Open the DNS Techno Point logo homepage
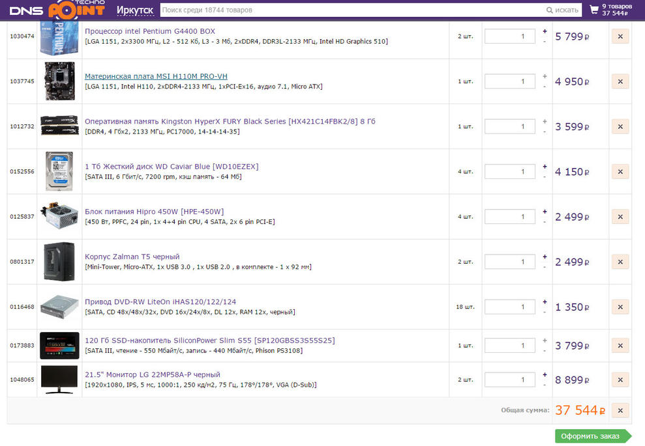 tap(57, 9)
